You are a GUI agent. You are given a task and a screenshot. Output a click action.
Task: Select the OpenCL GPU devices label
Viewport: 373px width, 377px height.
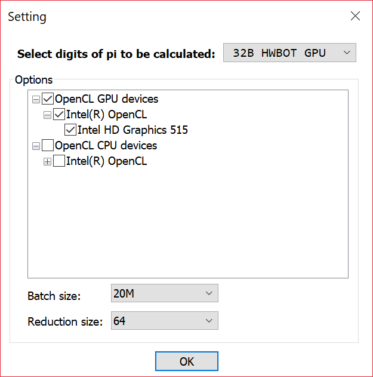(106, 99)
